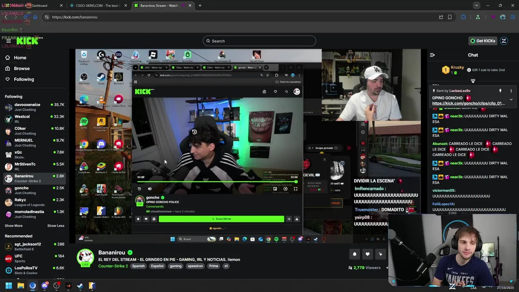
Task: Click the Spanish tag
Action: click(x=138, y=266)
